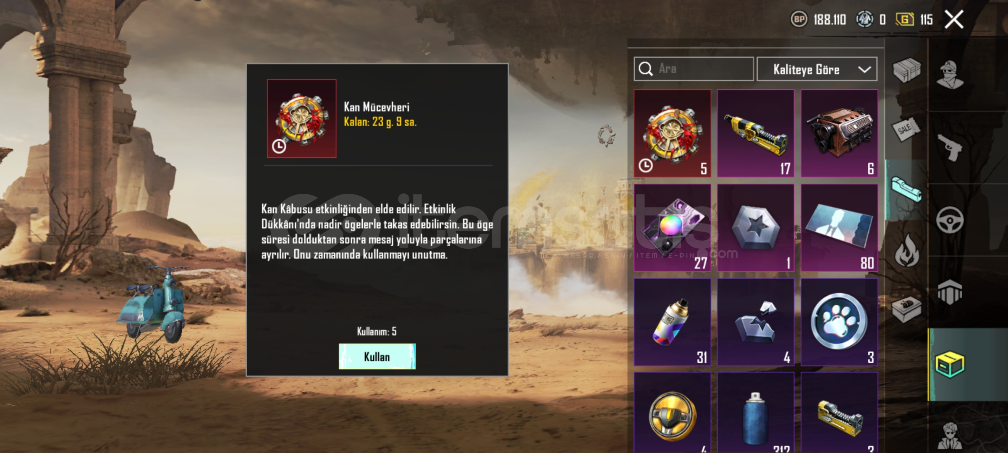Select the Kan Mücevheri item in inventory grid
The height and width of the screenshot is (453, 1008).
[672, 133]
